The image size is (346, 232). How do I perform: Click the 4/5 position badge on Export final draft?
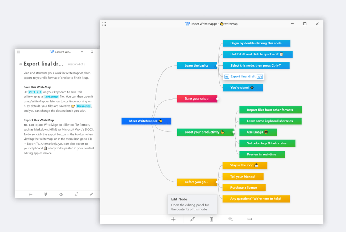point(260,77)
